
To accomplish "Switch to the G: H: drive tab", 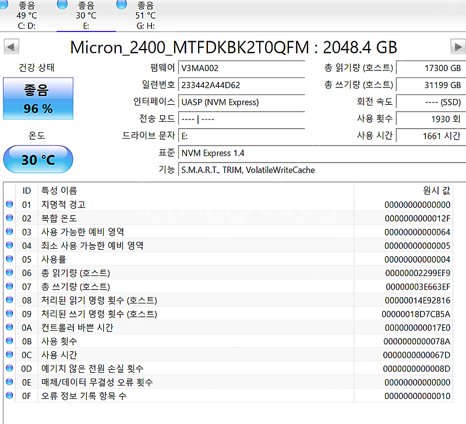I will pyautogui.click(x=144, y=16).
